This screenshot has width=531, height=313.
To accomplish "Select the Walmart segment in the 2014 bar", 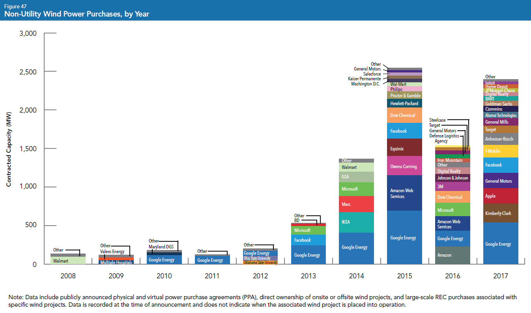I will pos(357,167).
